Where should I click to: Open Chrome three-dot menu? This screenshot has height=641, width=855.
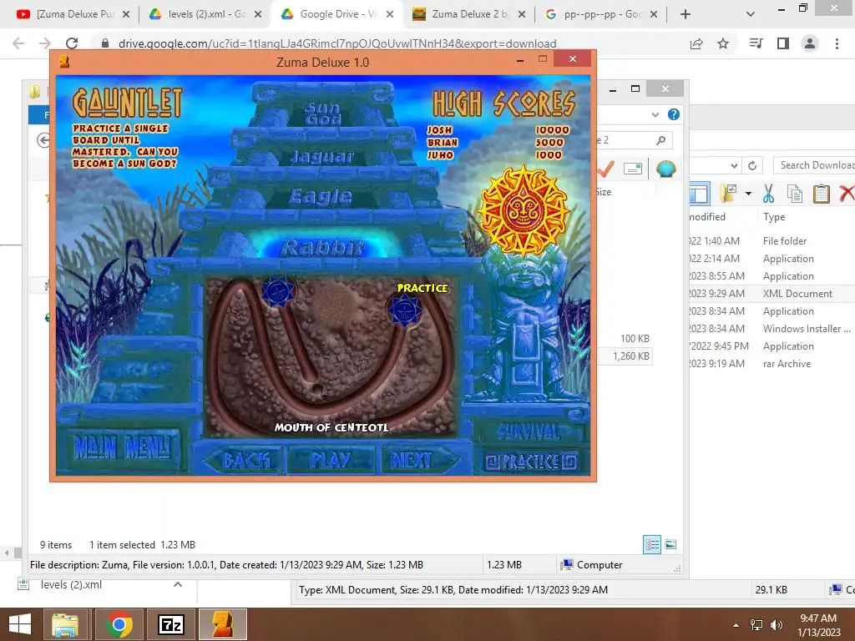[837, 43]
